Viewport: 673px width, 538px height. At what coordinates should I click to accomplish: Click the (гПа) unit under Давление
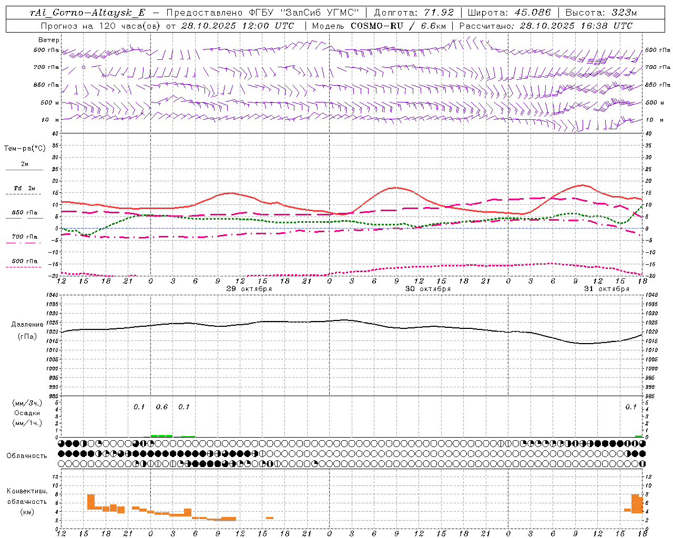click(27, 337)
